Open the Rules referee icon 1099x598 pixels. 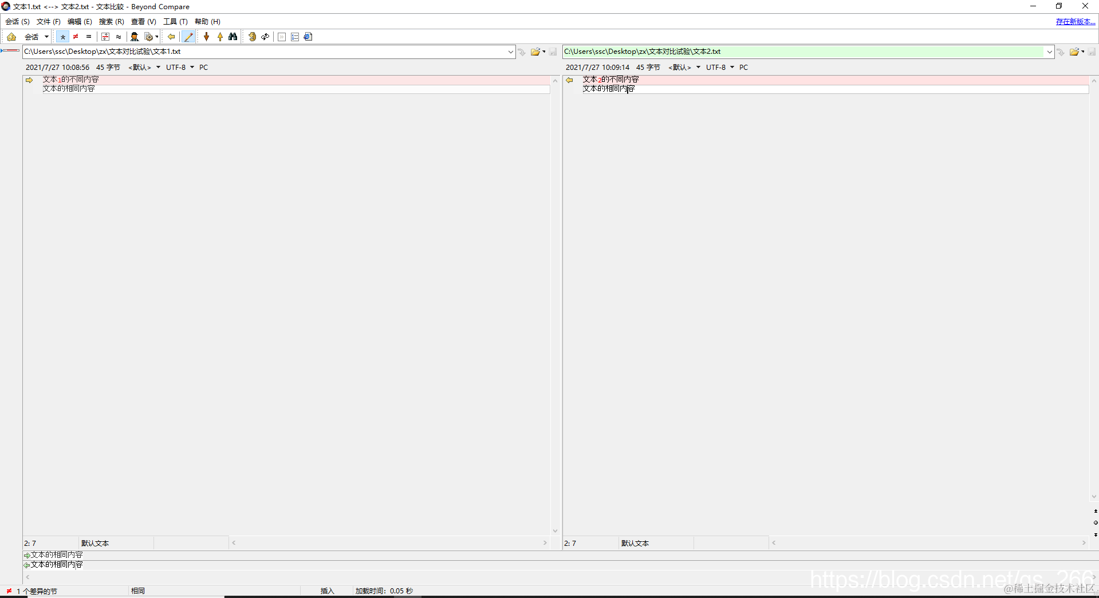click(135, 37)
